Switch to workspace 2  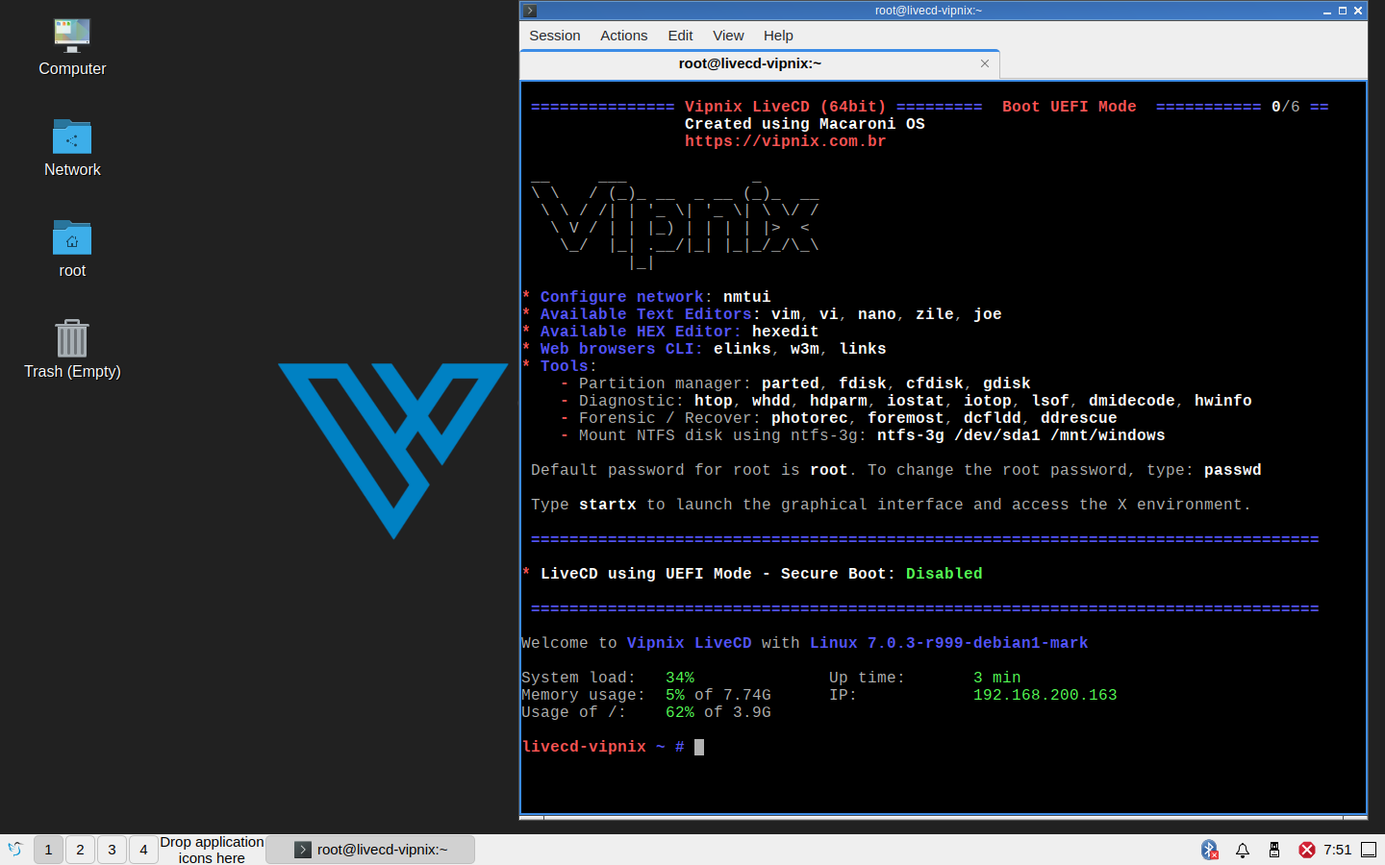coord(80,850)
